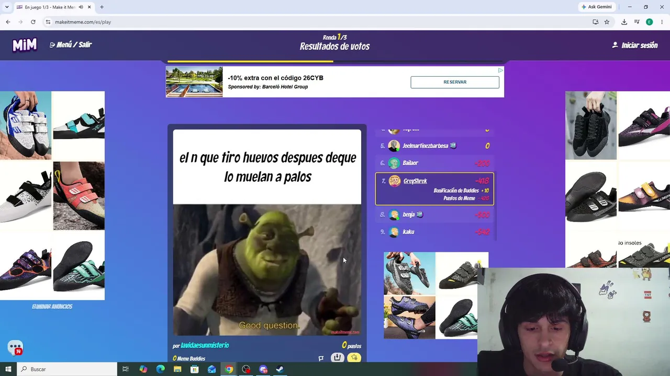Click the buddy badge next to Joelmartinezbarbosa
Viewport: 670px width, 376px height.
tap(453, 146)
